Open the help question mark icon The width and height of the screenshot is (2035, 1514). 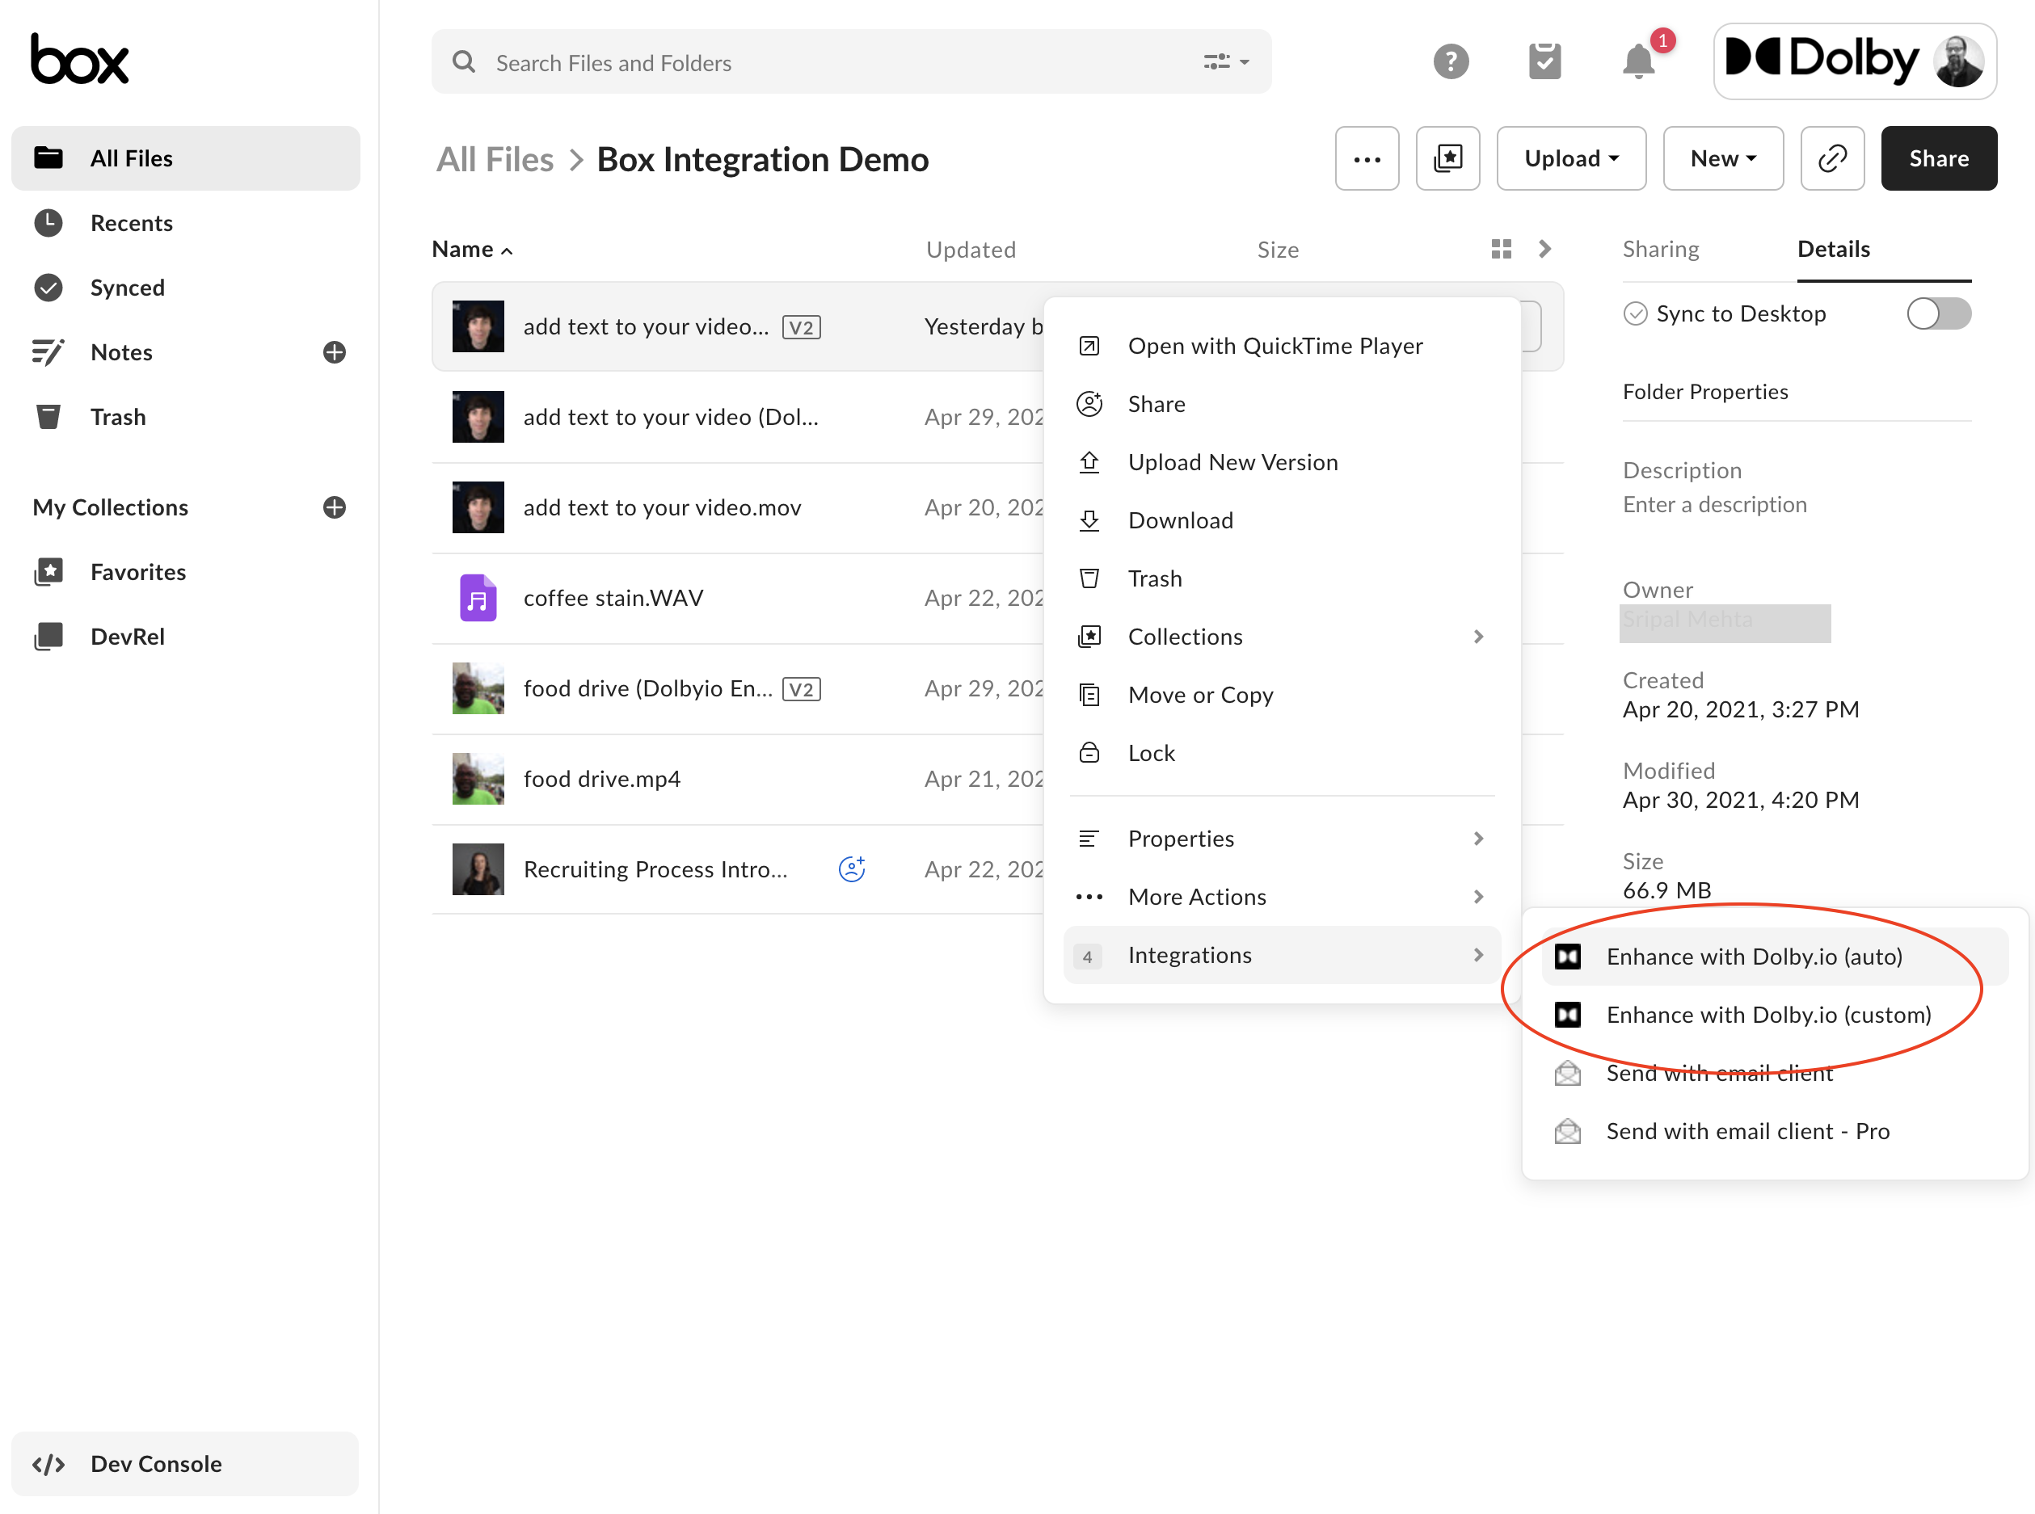pyautogui.click(x=1450, y=61)
